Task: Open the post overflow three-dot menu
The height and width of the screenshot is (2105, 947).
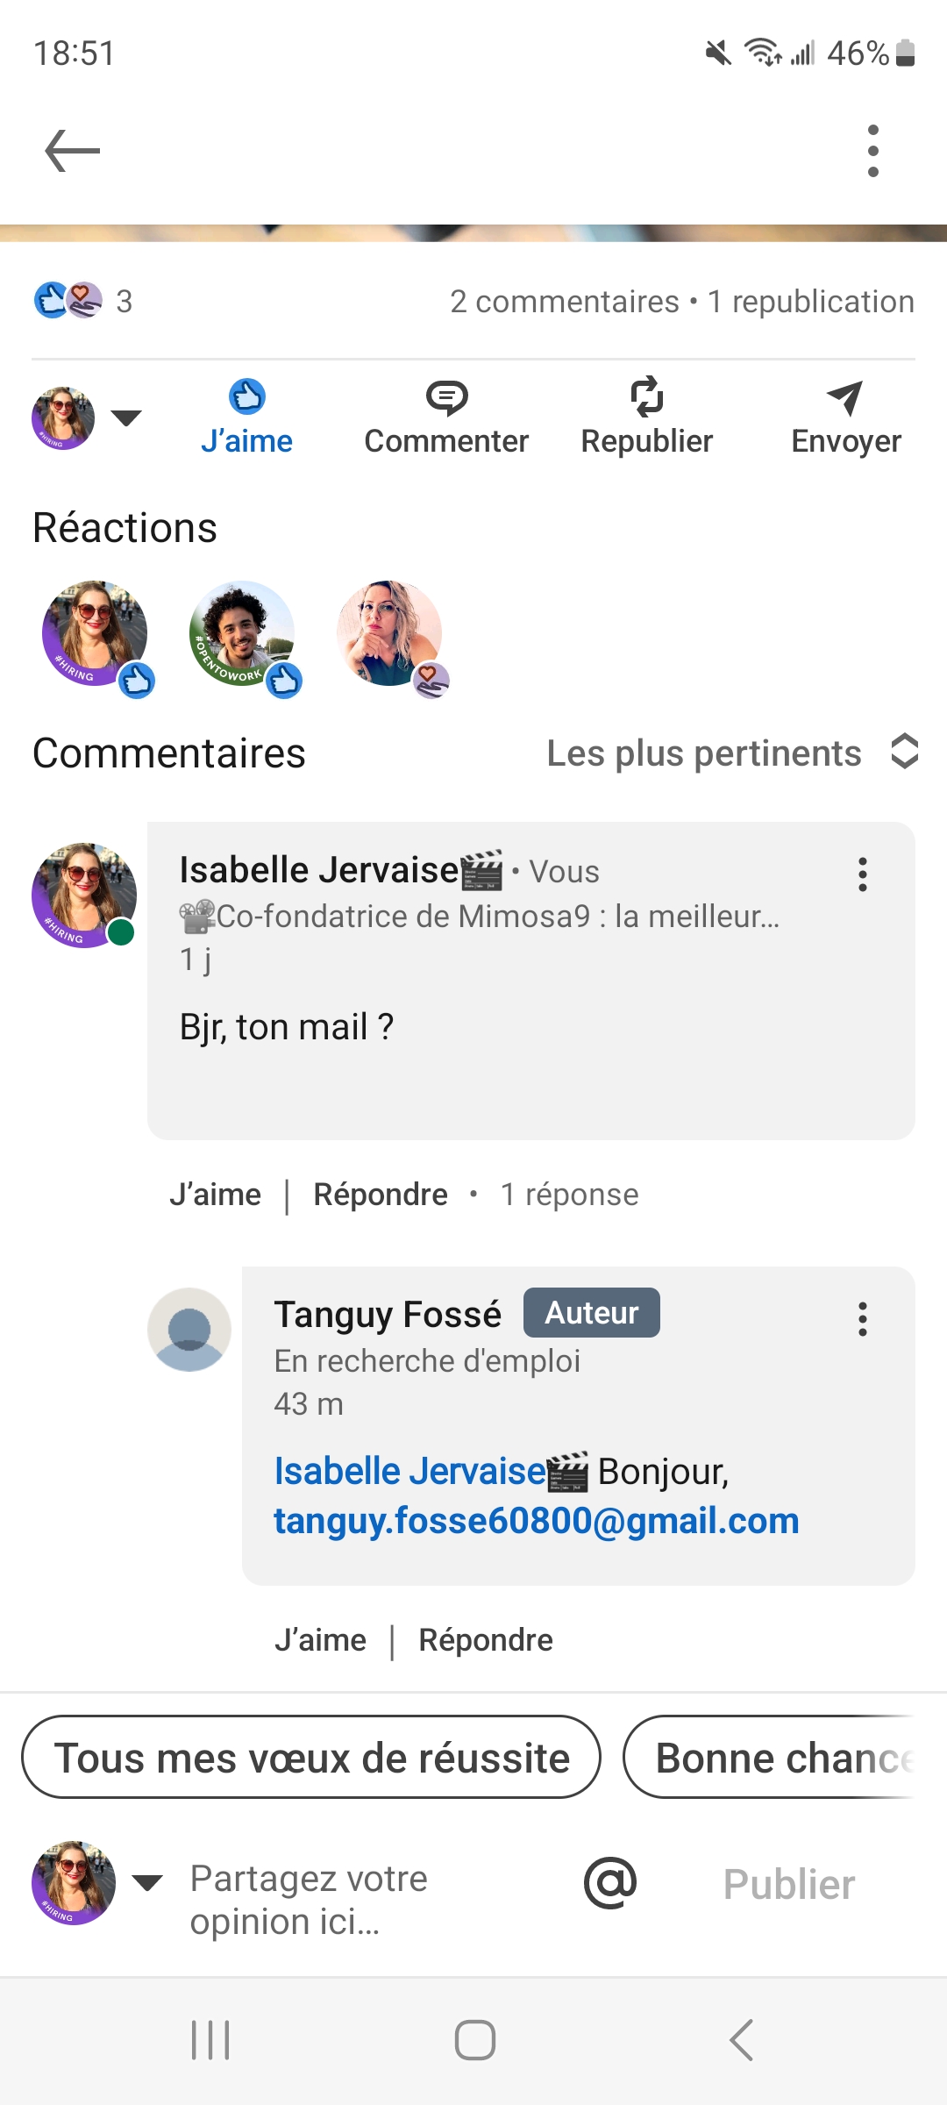Action: click(872, 151)
